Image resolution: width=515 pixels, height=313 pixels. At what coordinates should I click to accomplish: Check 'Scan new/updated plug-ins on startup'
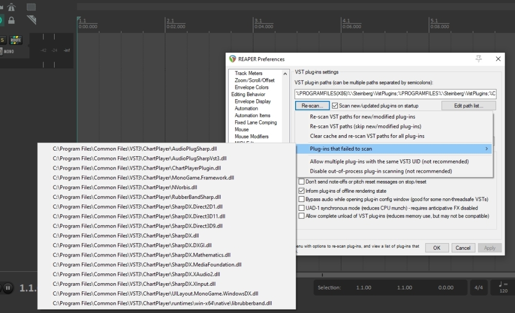coord(335,105)
